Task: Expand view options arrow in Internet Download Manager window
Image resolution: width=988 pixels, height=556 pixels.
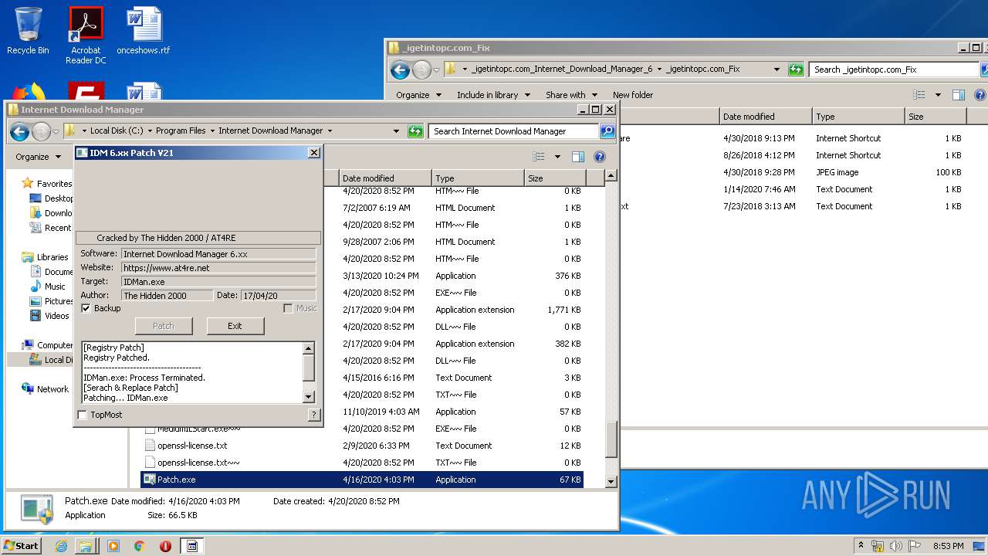Action: point(557,157)
